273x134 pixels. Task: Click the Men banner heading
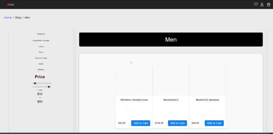click(x=171, y=40)
